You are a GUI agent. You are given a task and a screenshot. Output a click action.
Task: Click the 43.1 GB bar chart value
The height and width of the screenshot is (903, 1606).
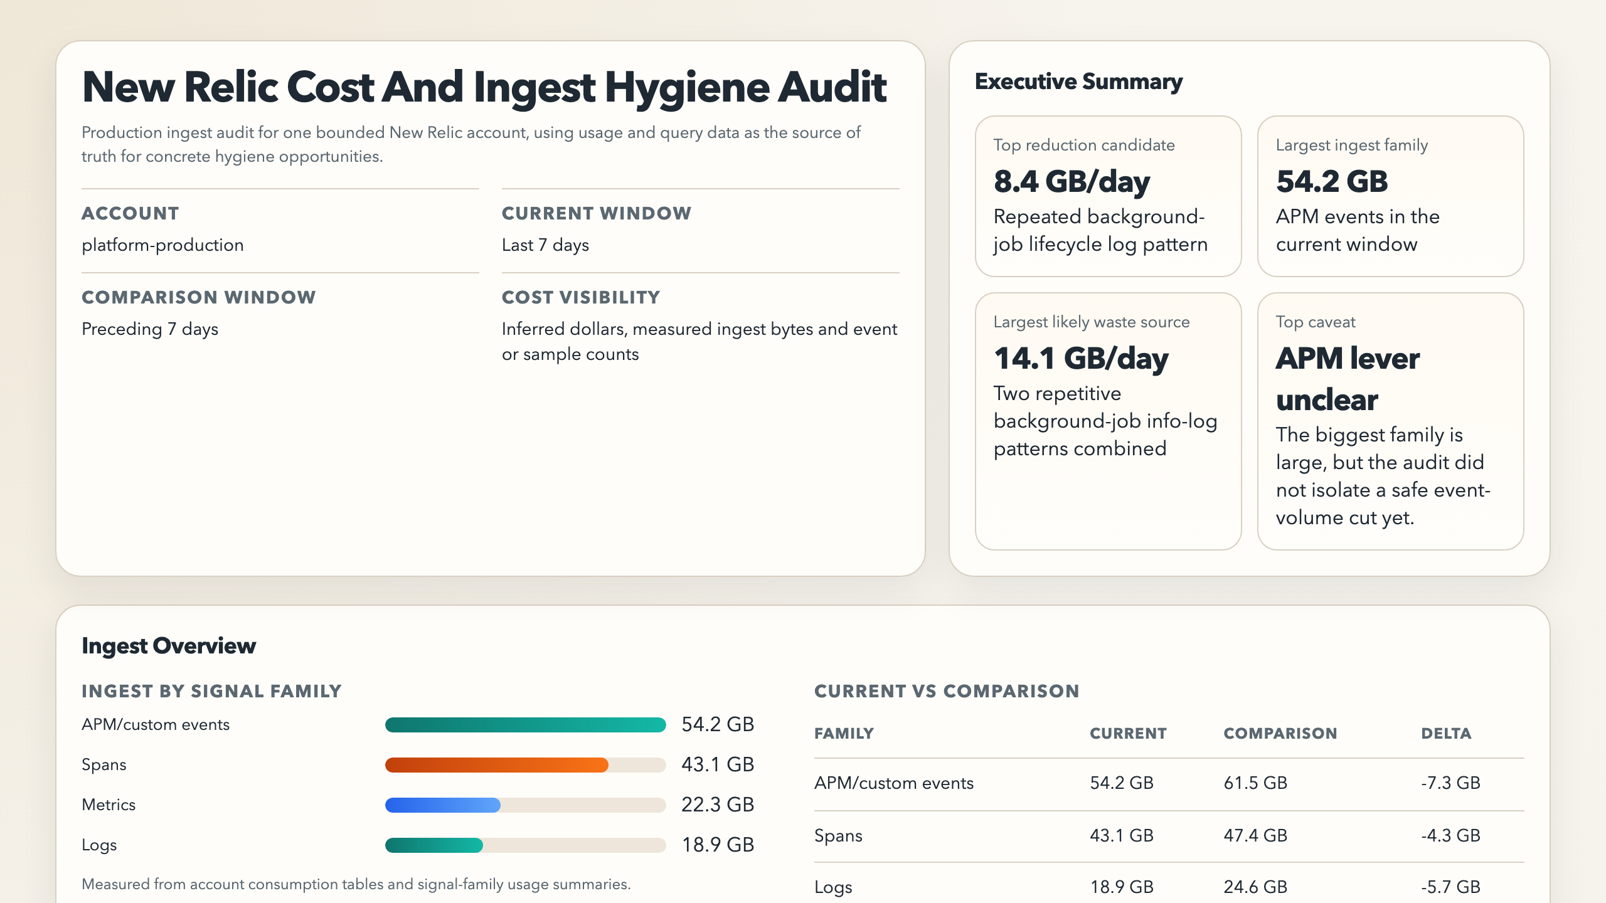[x=718, y=765]
